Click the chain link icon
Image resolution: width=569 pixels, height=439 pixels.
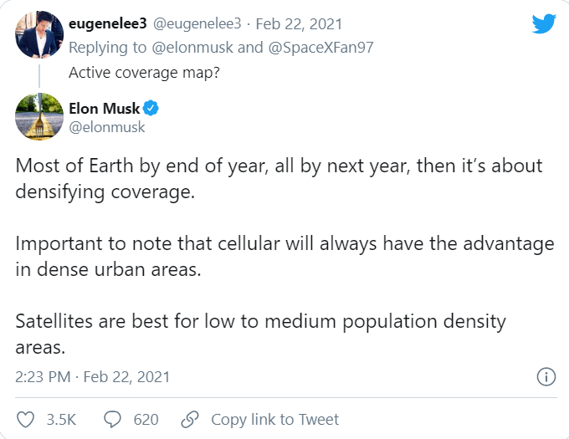(x=190, y=419)
